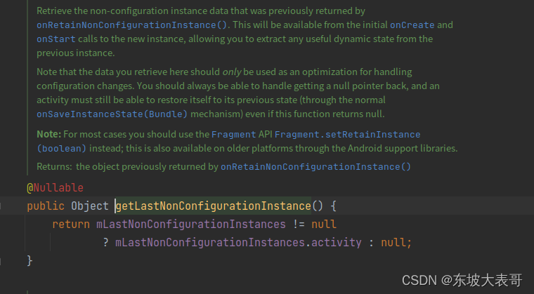Click the Returns: label in the doc
Viewport: 534px width, 294px height.
tap(54, 167)
